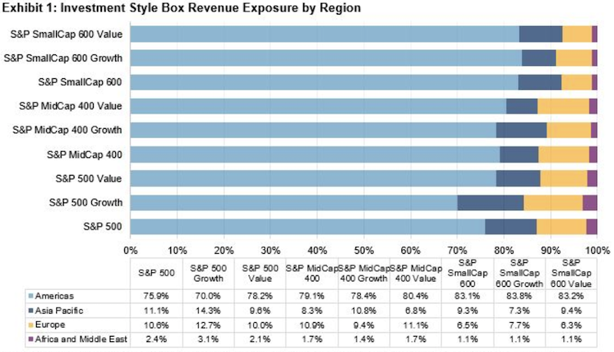Click the 12.7% Europe cell
The height and width of the screenshot is (352, 614).
[208, 325]
